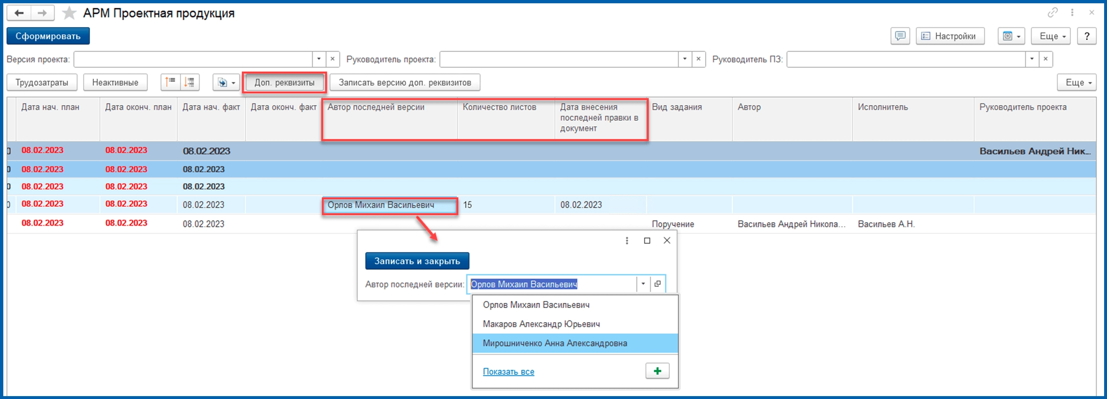Click the back navigation arrow
This screenshot has height=399, width=1107.
click(19, 13)
